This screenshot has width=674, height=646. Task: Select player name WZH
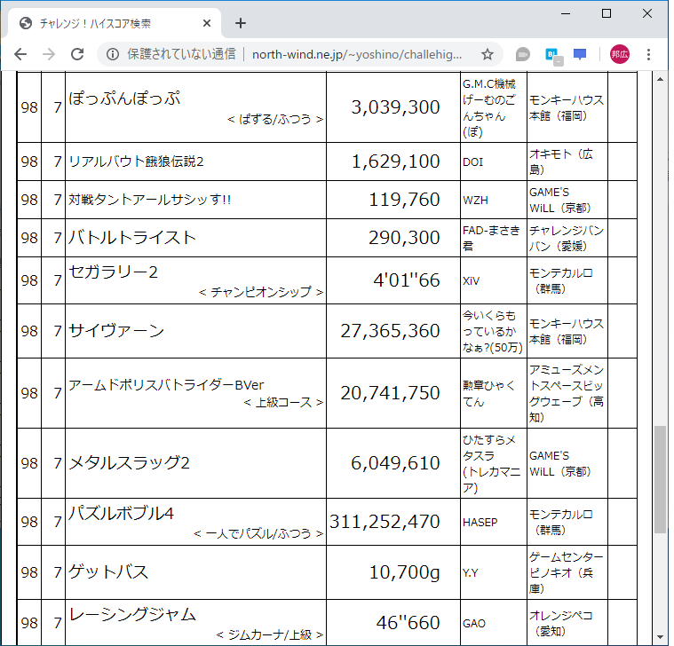pos(475,201)
